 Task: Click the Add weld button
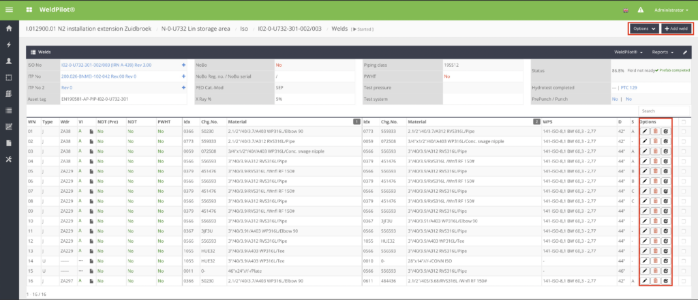[x=677, y=29]
